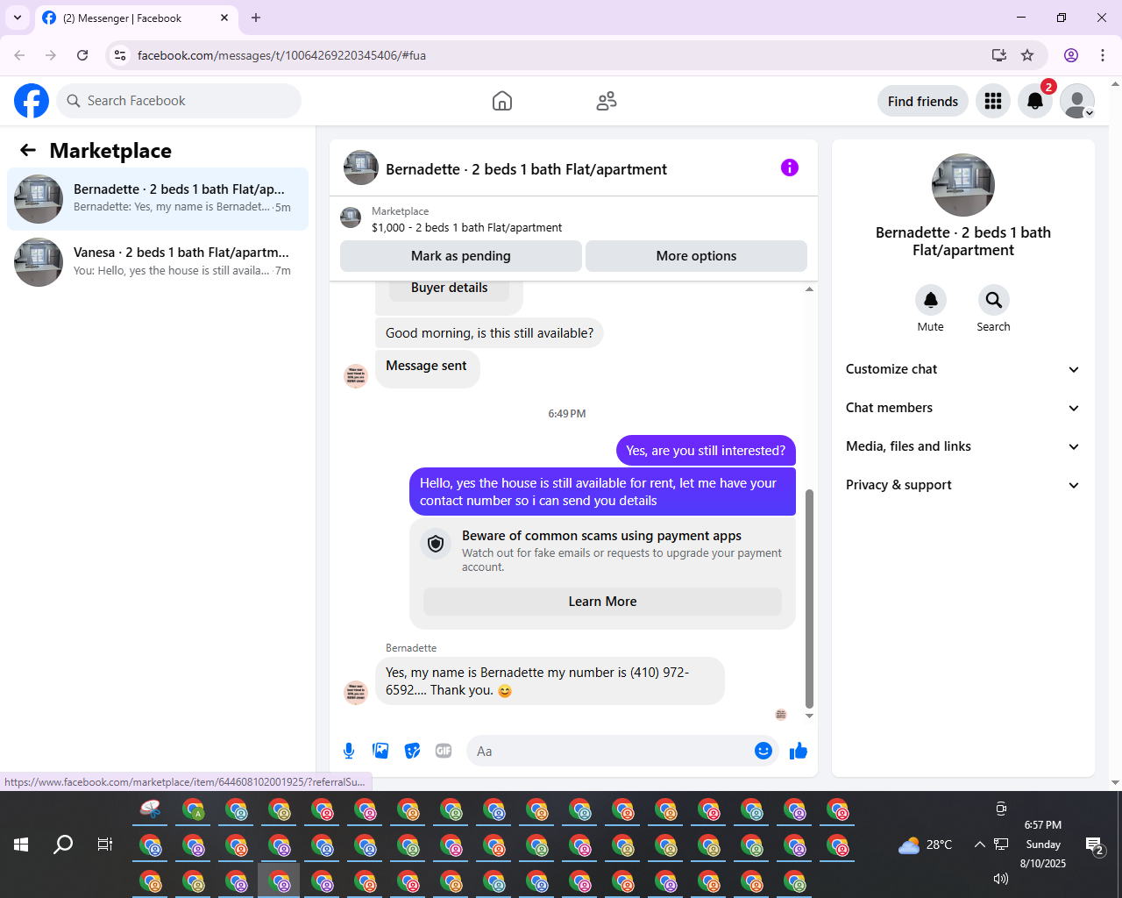Open More options for the listing
This screenshot has height=898, width=1122.
click(x=696, y=256)
